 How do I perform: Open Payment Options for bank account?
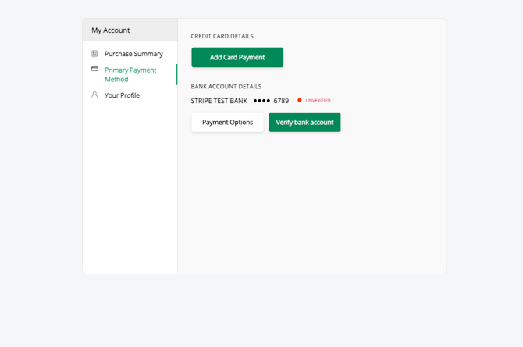pos(227,122)
